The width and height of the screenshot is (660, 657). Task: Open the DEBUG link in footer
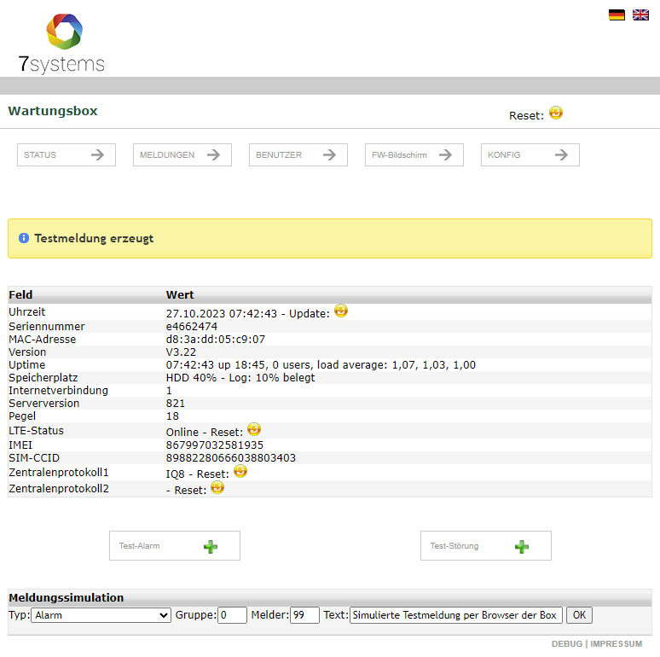click(567, 644)
